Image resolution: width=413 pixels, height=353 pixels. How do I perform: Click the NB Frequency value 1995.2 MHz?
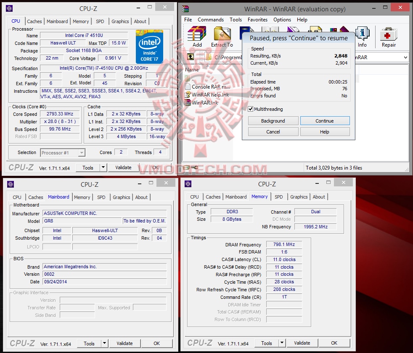[x=315, y=227]
